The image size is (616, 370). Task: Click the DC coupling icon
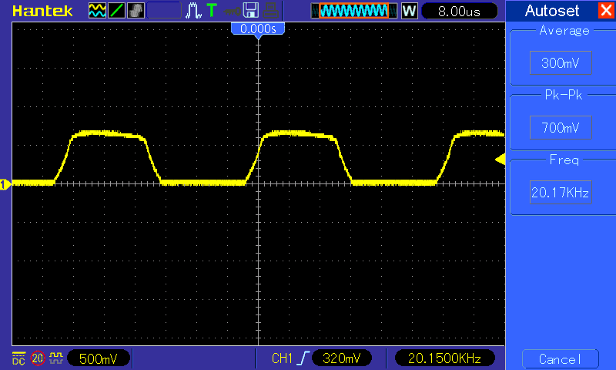pos(18,358)
